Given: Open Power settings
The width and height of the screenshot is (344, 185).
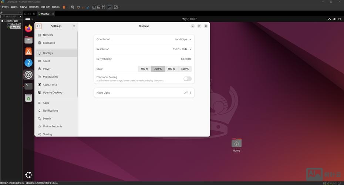Looking at the screenshot, I should 56,69.
